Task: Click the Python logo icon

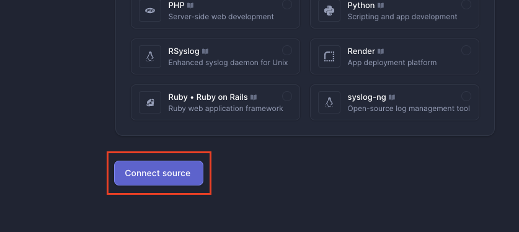Action: point(329,11)
